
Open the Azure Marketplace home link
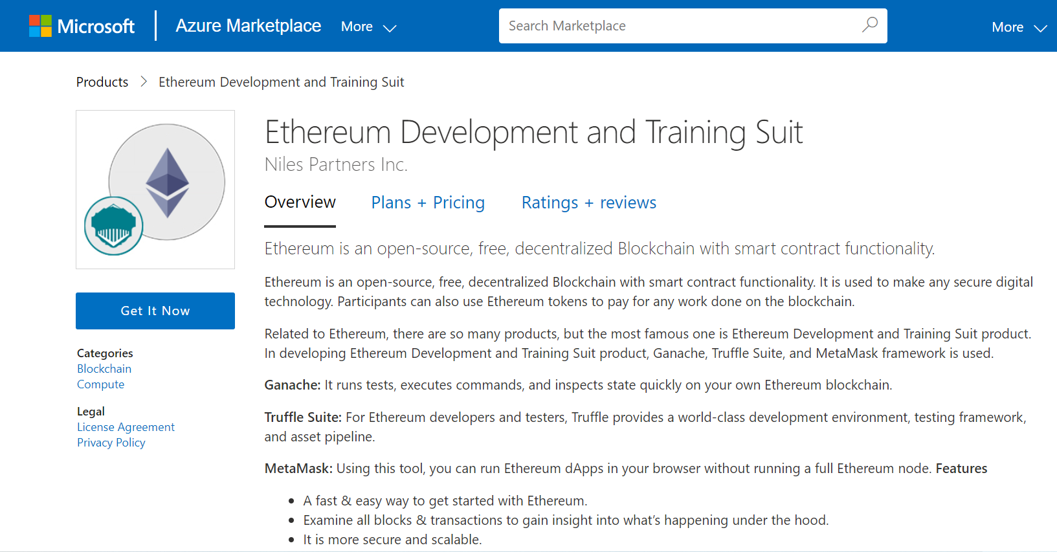[x=248, y=26]
